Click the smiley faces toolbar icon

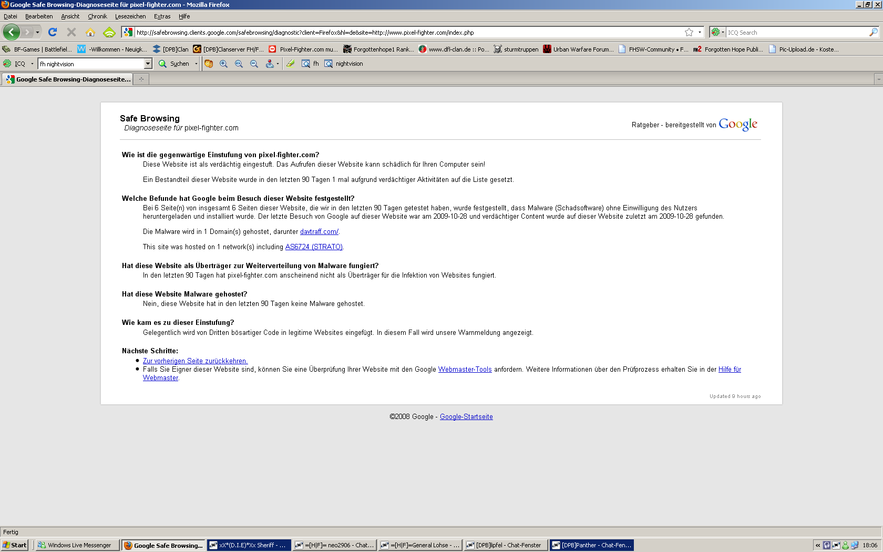tap(209, 64)
